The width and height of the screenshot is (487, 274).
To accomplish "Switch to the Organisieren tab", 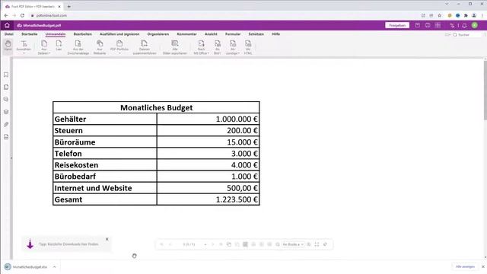I will click(158, 33).
